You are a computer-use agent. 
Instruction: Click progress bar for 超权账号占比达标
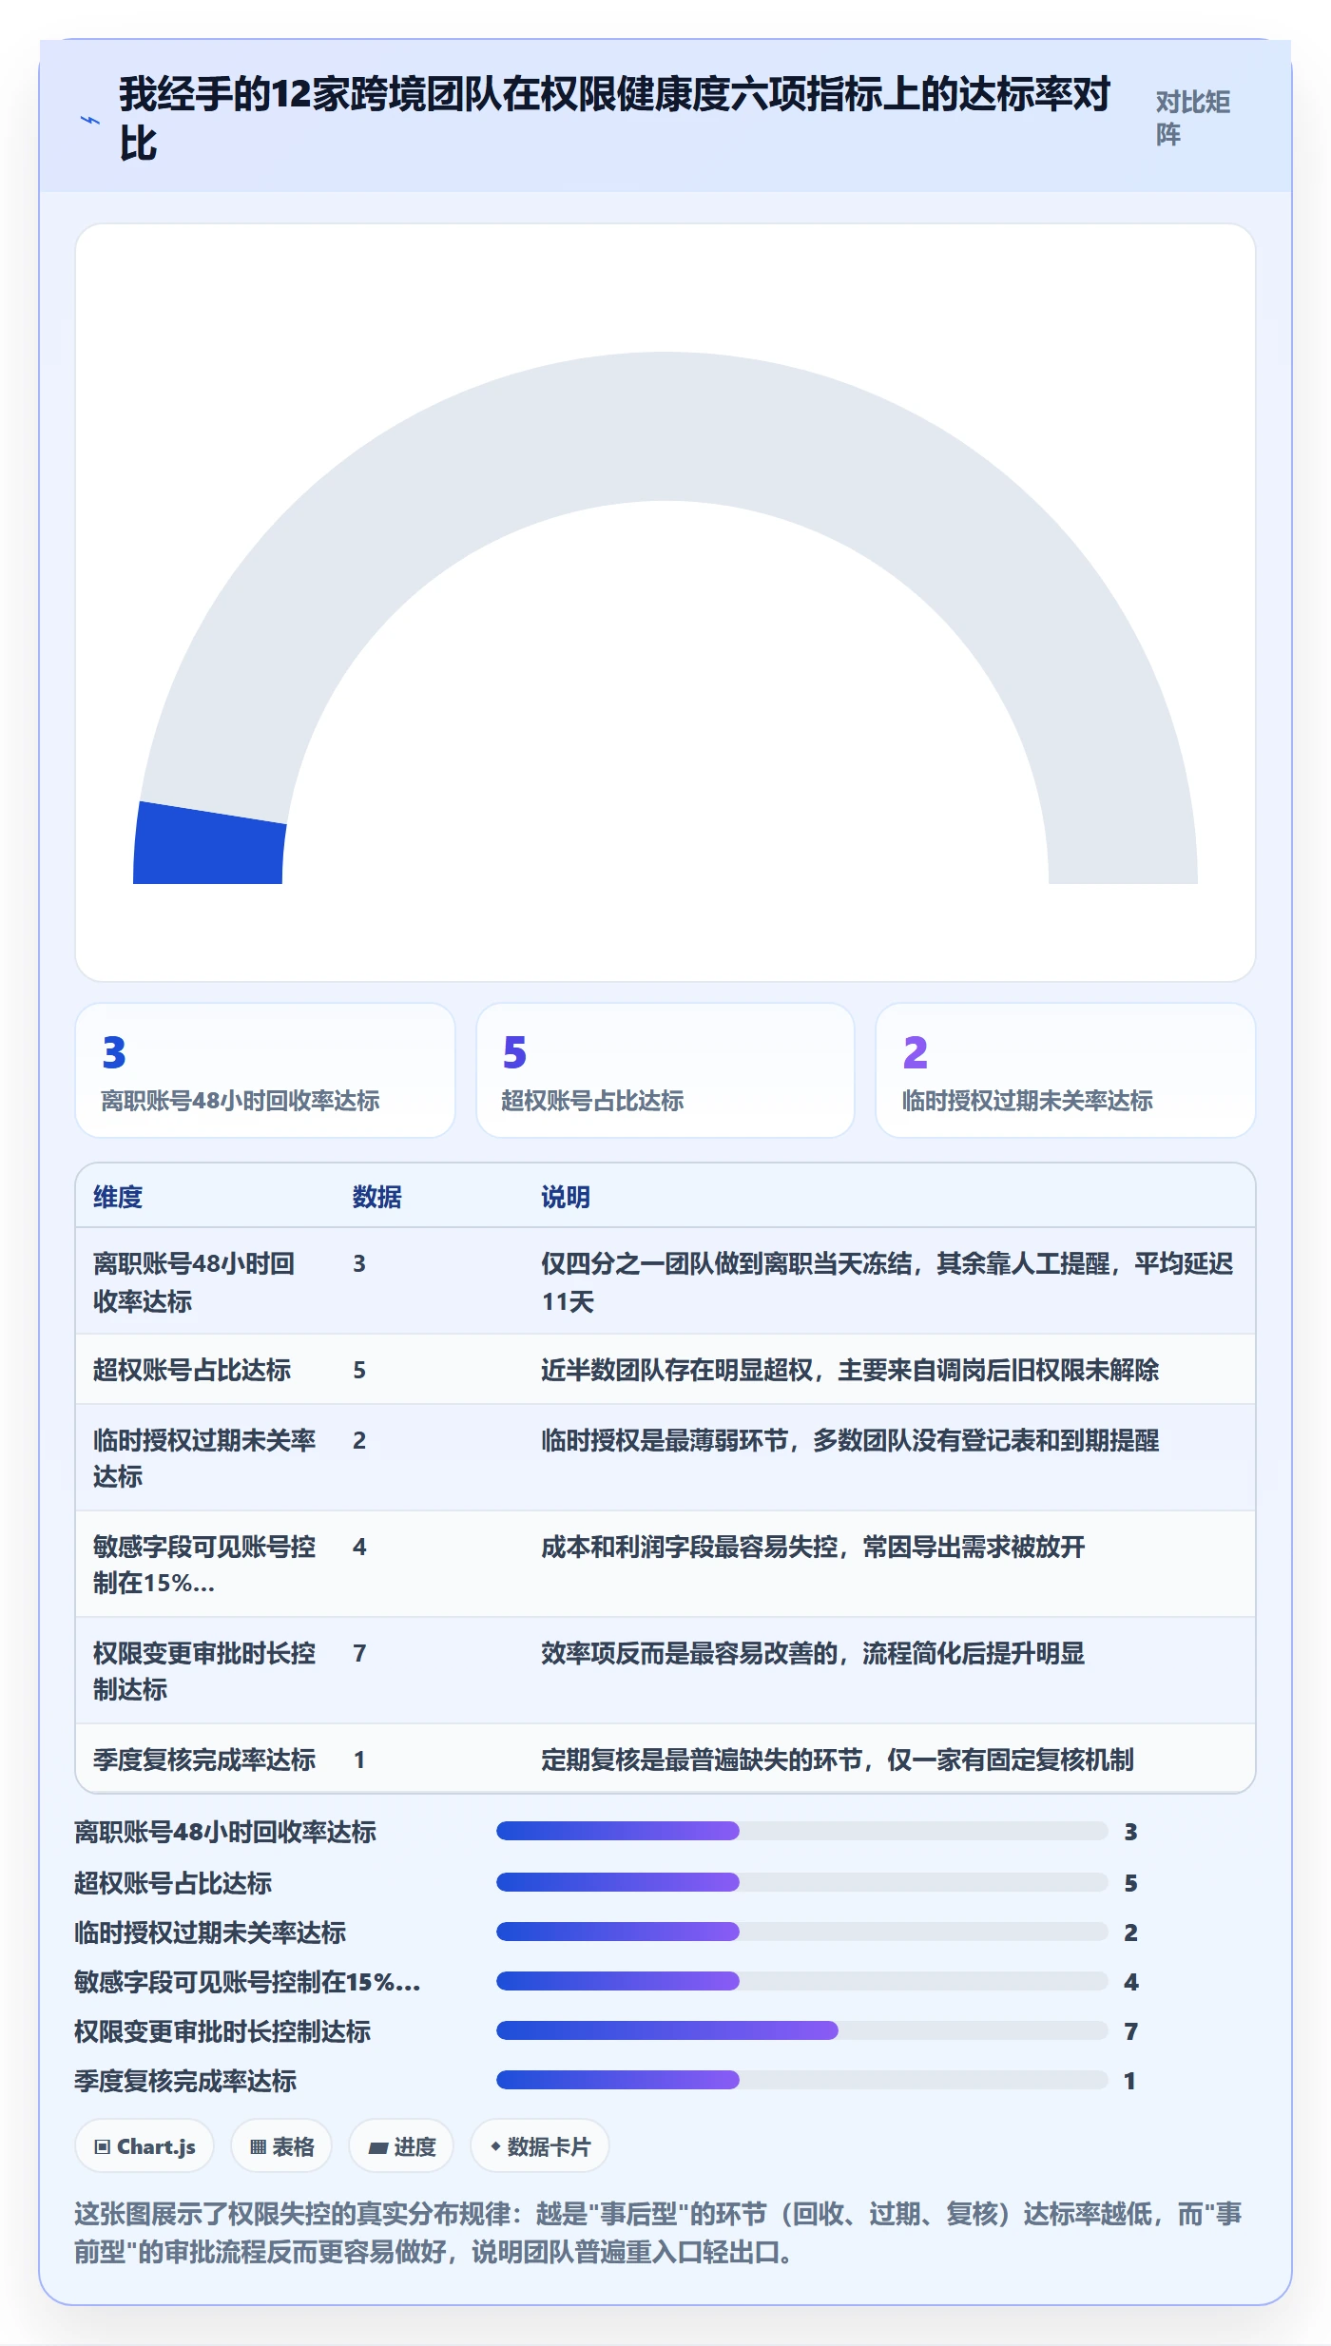(801, 1882)
